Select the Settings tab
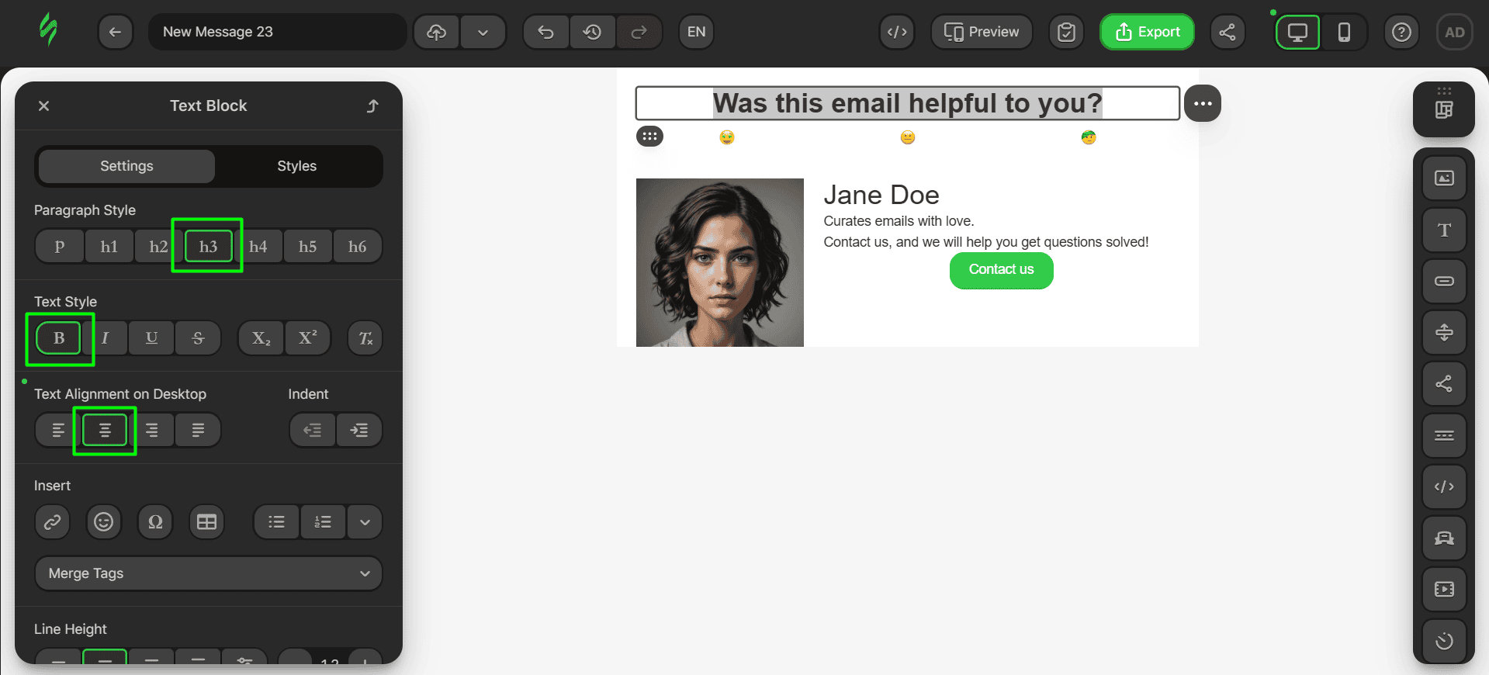1489x675 pixels. point(126,166)
